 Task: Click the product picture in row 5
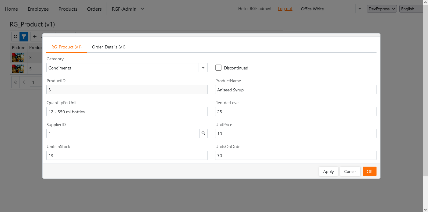click(18, 69)
